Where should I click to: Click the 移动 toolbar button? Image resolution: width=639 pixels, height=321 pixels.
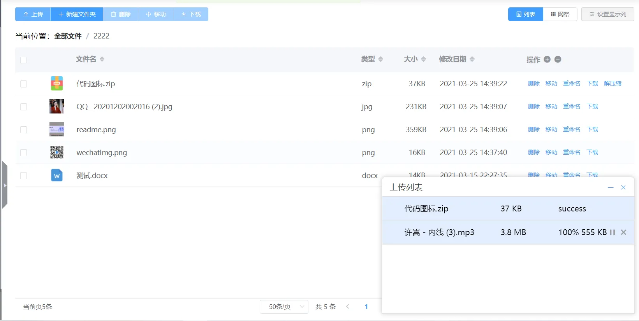click(156, 14)
